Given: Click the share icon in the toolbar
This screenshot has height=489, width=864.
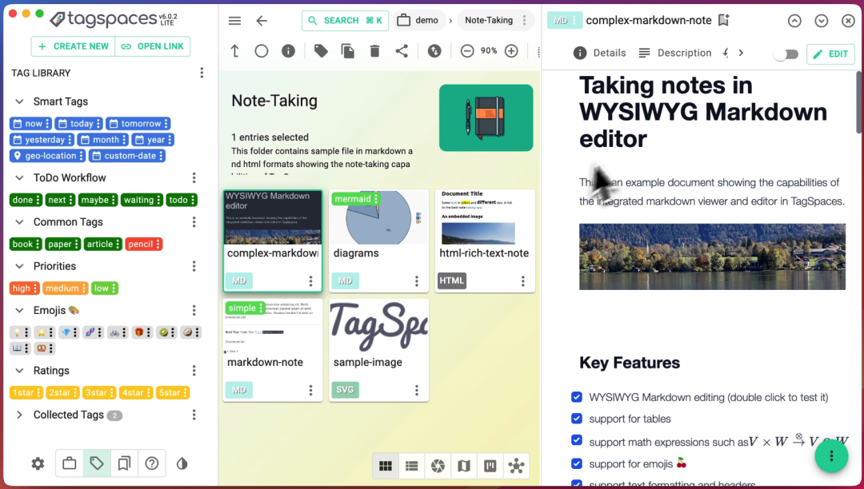Looking at the screenshot, I should point(402,51).
